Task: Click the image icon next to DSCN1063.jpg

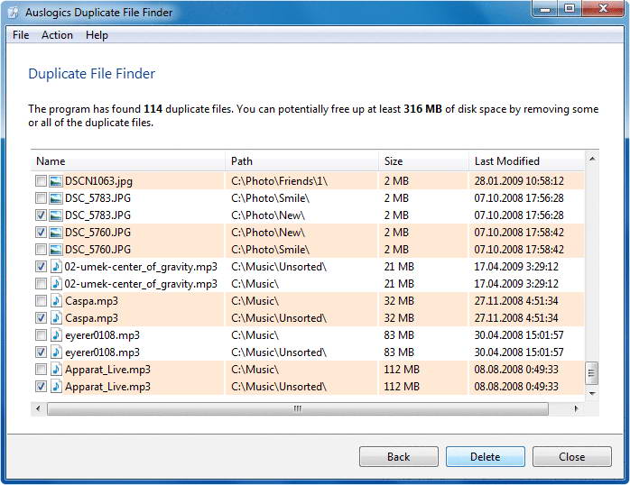Action: click(55, 181)
